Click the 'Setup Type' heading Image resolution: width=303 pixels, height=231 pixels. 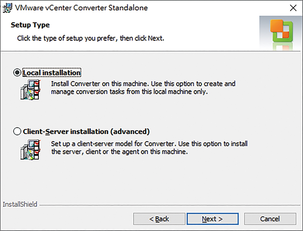[x=30, y=25]
